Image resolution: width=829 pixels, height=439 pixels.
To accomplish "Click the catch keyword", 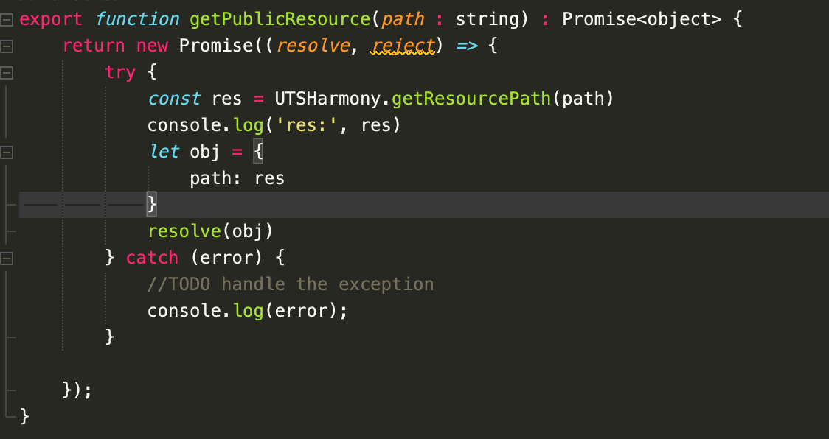I will pyautogui.click(x=152, y=258).
